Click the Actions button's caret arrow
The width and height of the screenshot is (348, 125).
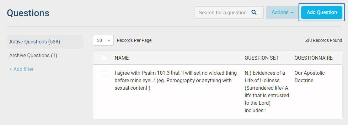coord(292,13)
